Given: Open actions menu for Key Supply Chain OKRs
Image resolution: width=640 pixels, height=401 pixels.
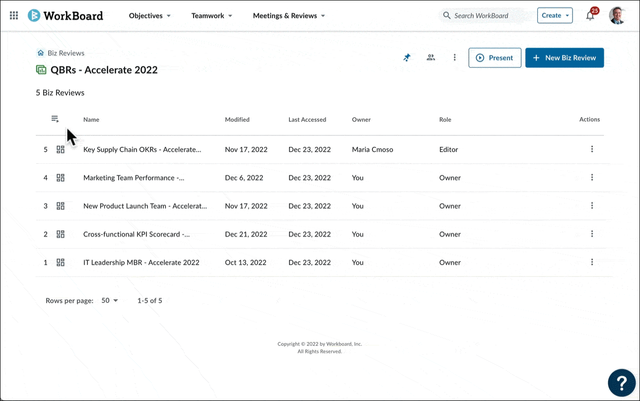Looking at the screenshot, I should coord(592,149).
